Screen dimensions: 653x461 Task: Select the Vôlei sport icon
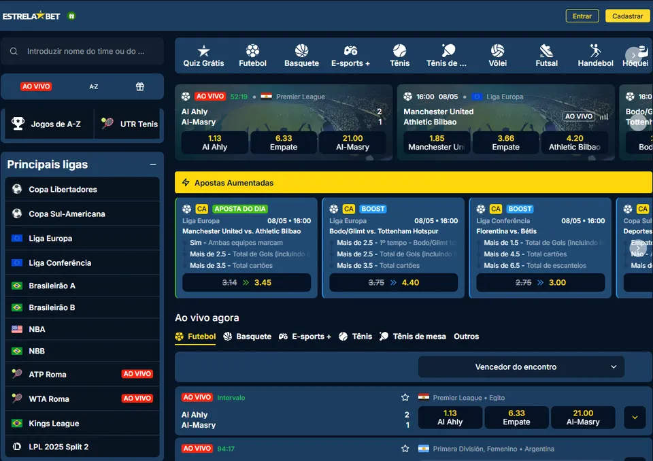(497, 51)
